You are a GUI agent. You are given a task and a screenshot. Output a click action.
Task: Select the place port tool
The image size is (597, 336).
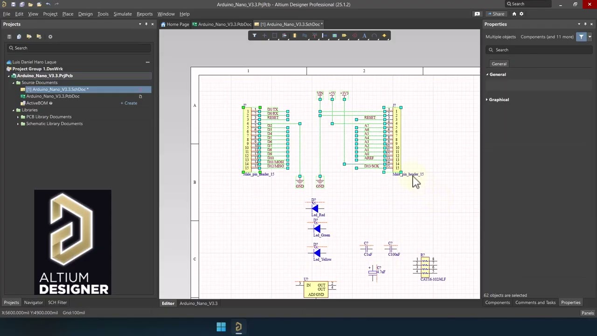click(344, 35)
